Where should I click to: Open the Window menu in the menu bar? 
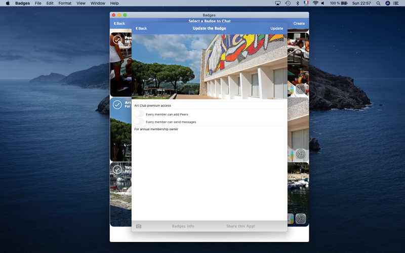pos(98,3)
